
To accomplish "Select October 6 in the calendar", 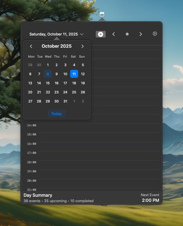I will tap(30, 74).
